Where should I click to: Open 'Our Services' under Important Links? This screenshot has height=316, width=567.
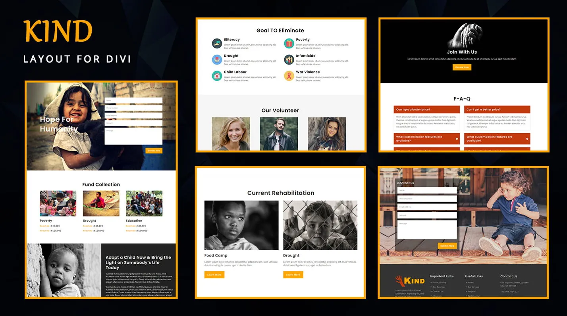(439, 287)
